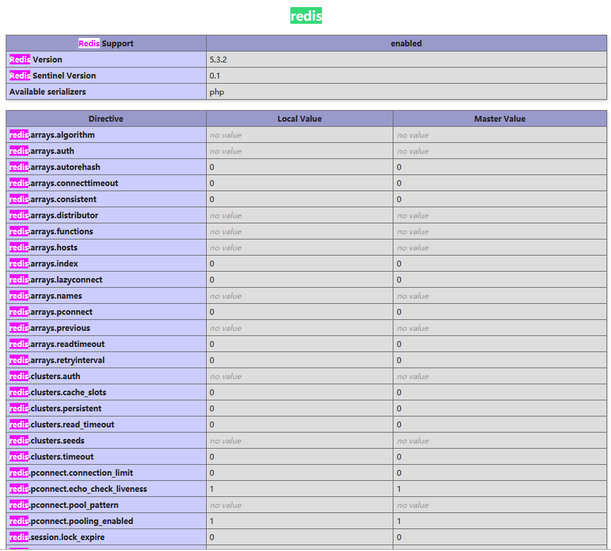
Task: Select redis.arrays.retryinterval directive
Action: click(x=57, y=360)
